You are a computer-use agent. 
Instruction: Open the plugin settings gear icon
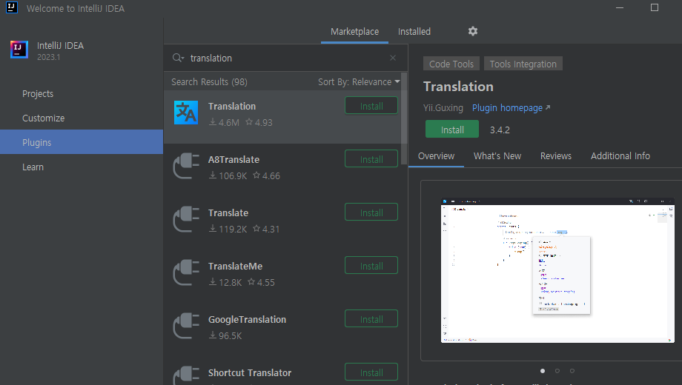pos(473,31)
